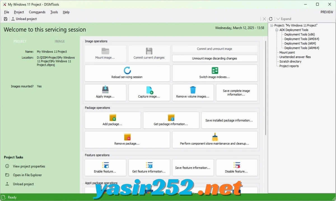
Task: Click View project properties link
Action: pyautogui.click(x=29, y=166)
